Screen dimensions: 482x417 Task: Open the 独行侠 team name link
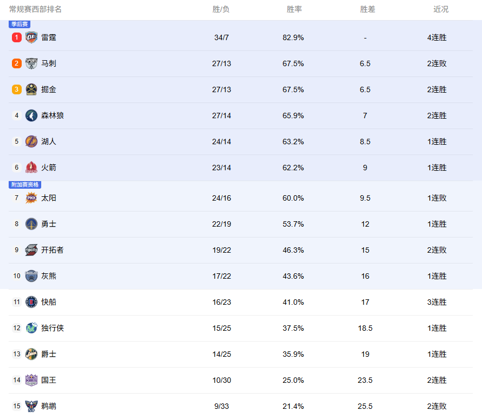point(53,328)
